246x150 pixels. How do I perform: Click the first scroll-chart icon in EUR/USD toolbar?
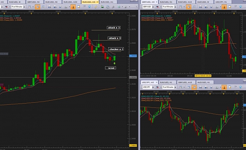click(x=50, y=7)
